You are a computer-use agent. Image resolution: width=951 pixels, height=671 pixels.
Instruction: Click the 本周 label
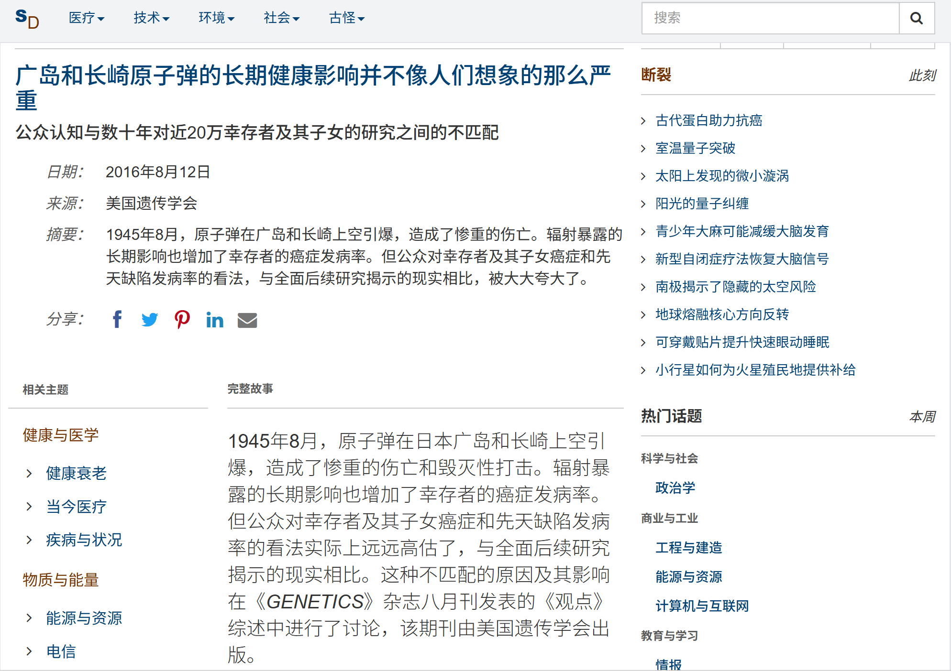point(922,417)
